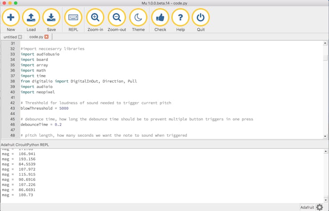Screen dimensions: 329x211
Task: Click REPL output 'mag = 193.156'
Action: [x=19, y=159]
